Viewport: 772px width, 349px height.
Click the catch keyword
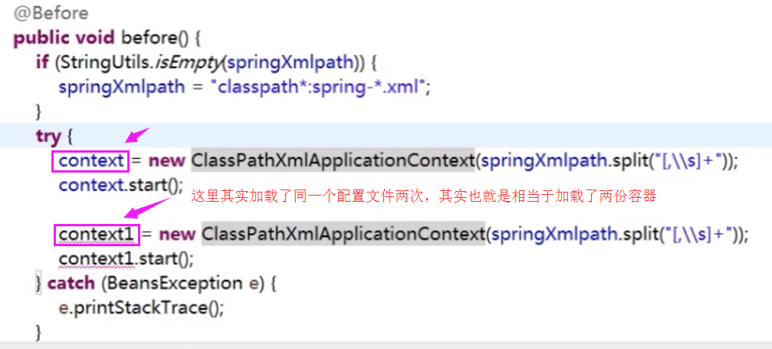point(71,284)
